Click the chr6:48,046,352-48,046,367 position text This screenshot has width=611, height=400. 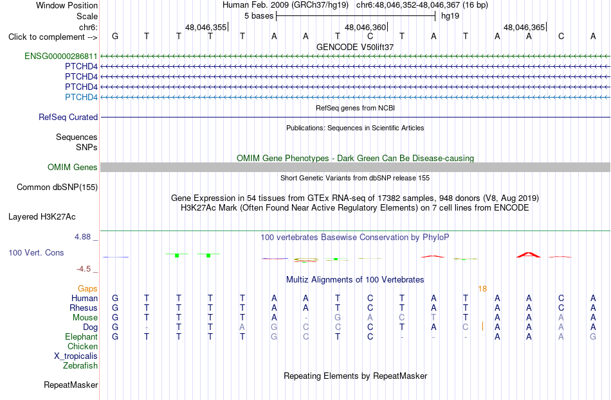click(422, 5)
